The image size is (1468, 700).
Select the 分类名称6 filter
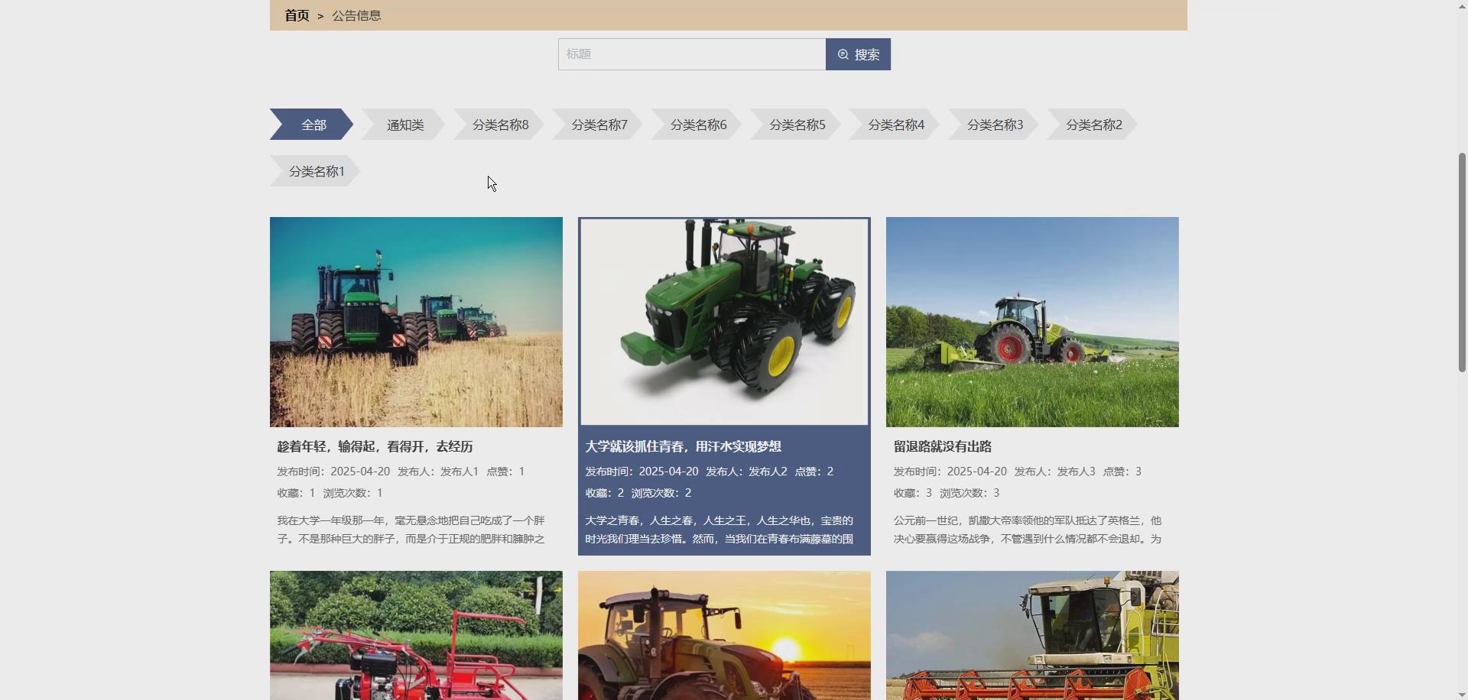click(x=698, y=124)
